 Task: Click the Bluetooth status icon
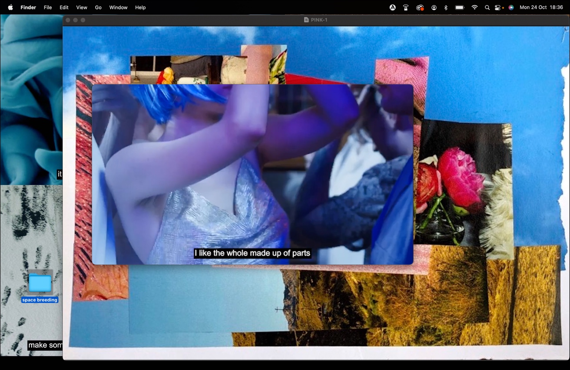click(x=446, y=7)
